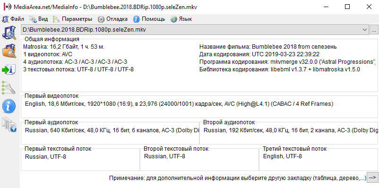Open preferences via the wrench sidebar icon
The width and height of the screenshot is (379, 188).
[9, 87]
